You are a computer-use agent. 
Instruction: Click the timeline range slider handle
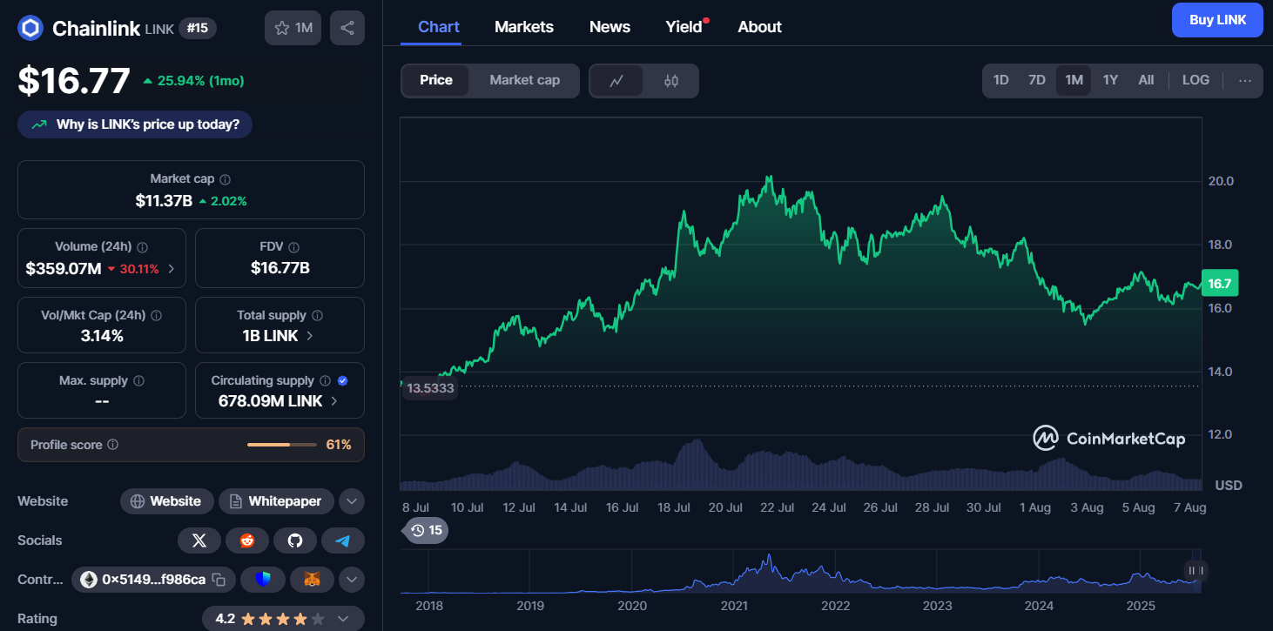click(1196, 571)
